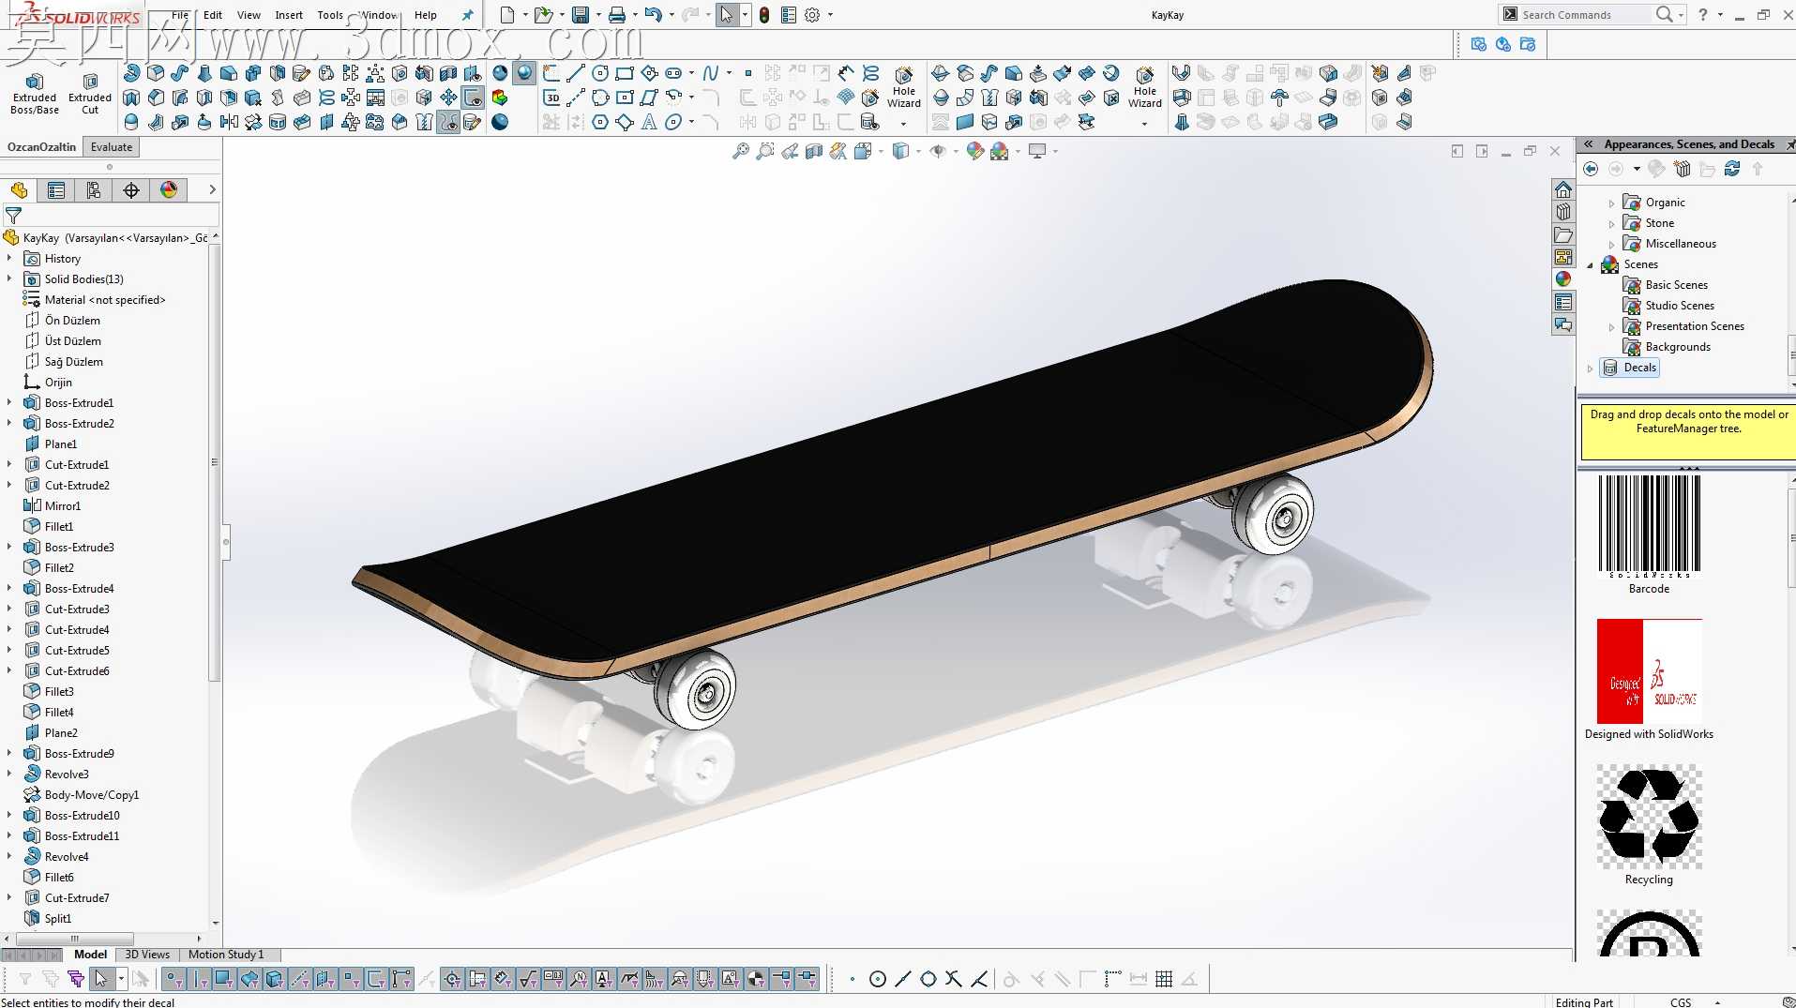The width and height of the screenshot is (1796, 1008).
Task: Select Basic Scenes in the task pane
Action: click(x=1676, y=285)
